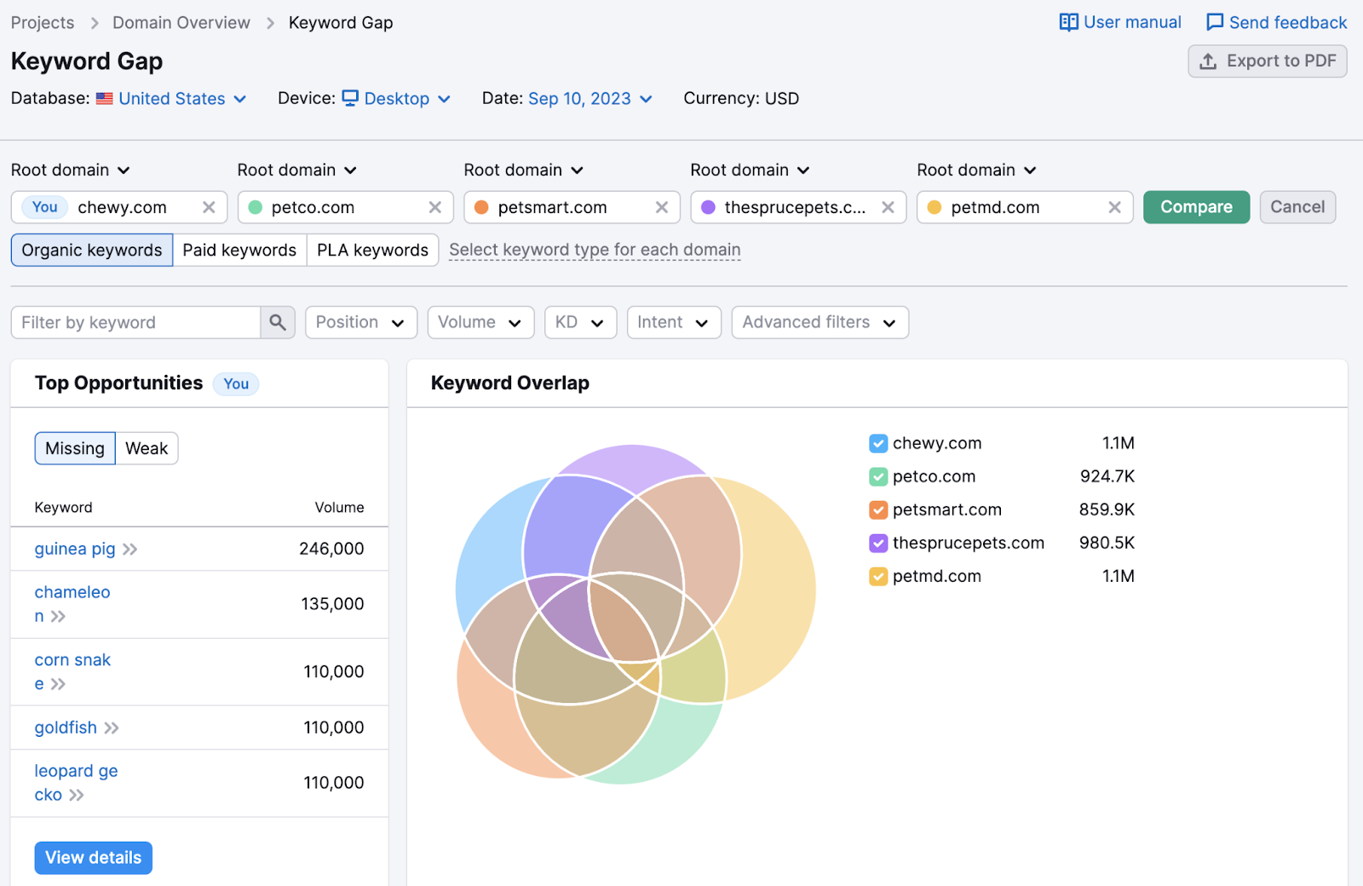Open Root domain dropdown above chewy.com
The height and width of the screenshot is (886, 1363).
70,170
